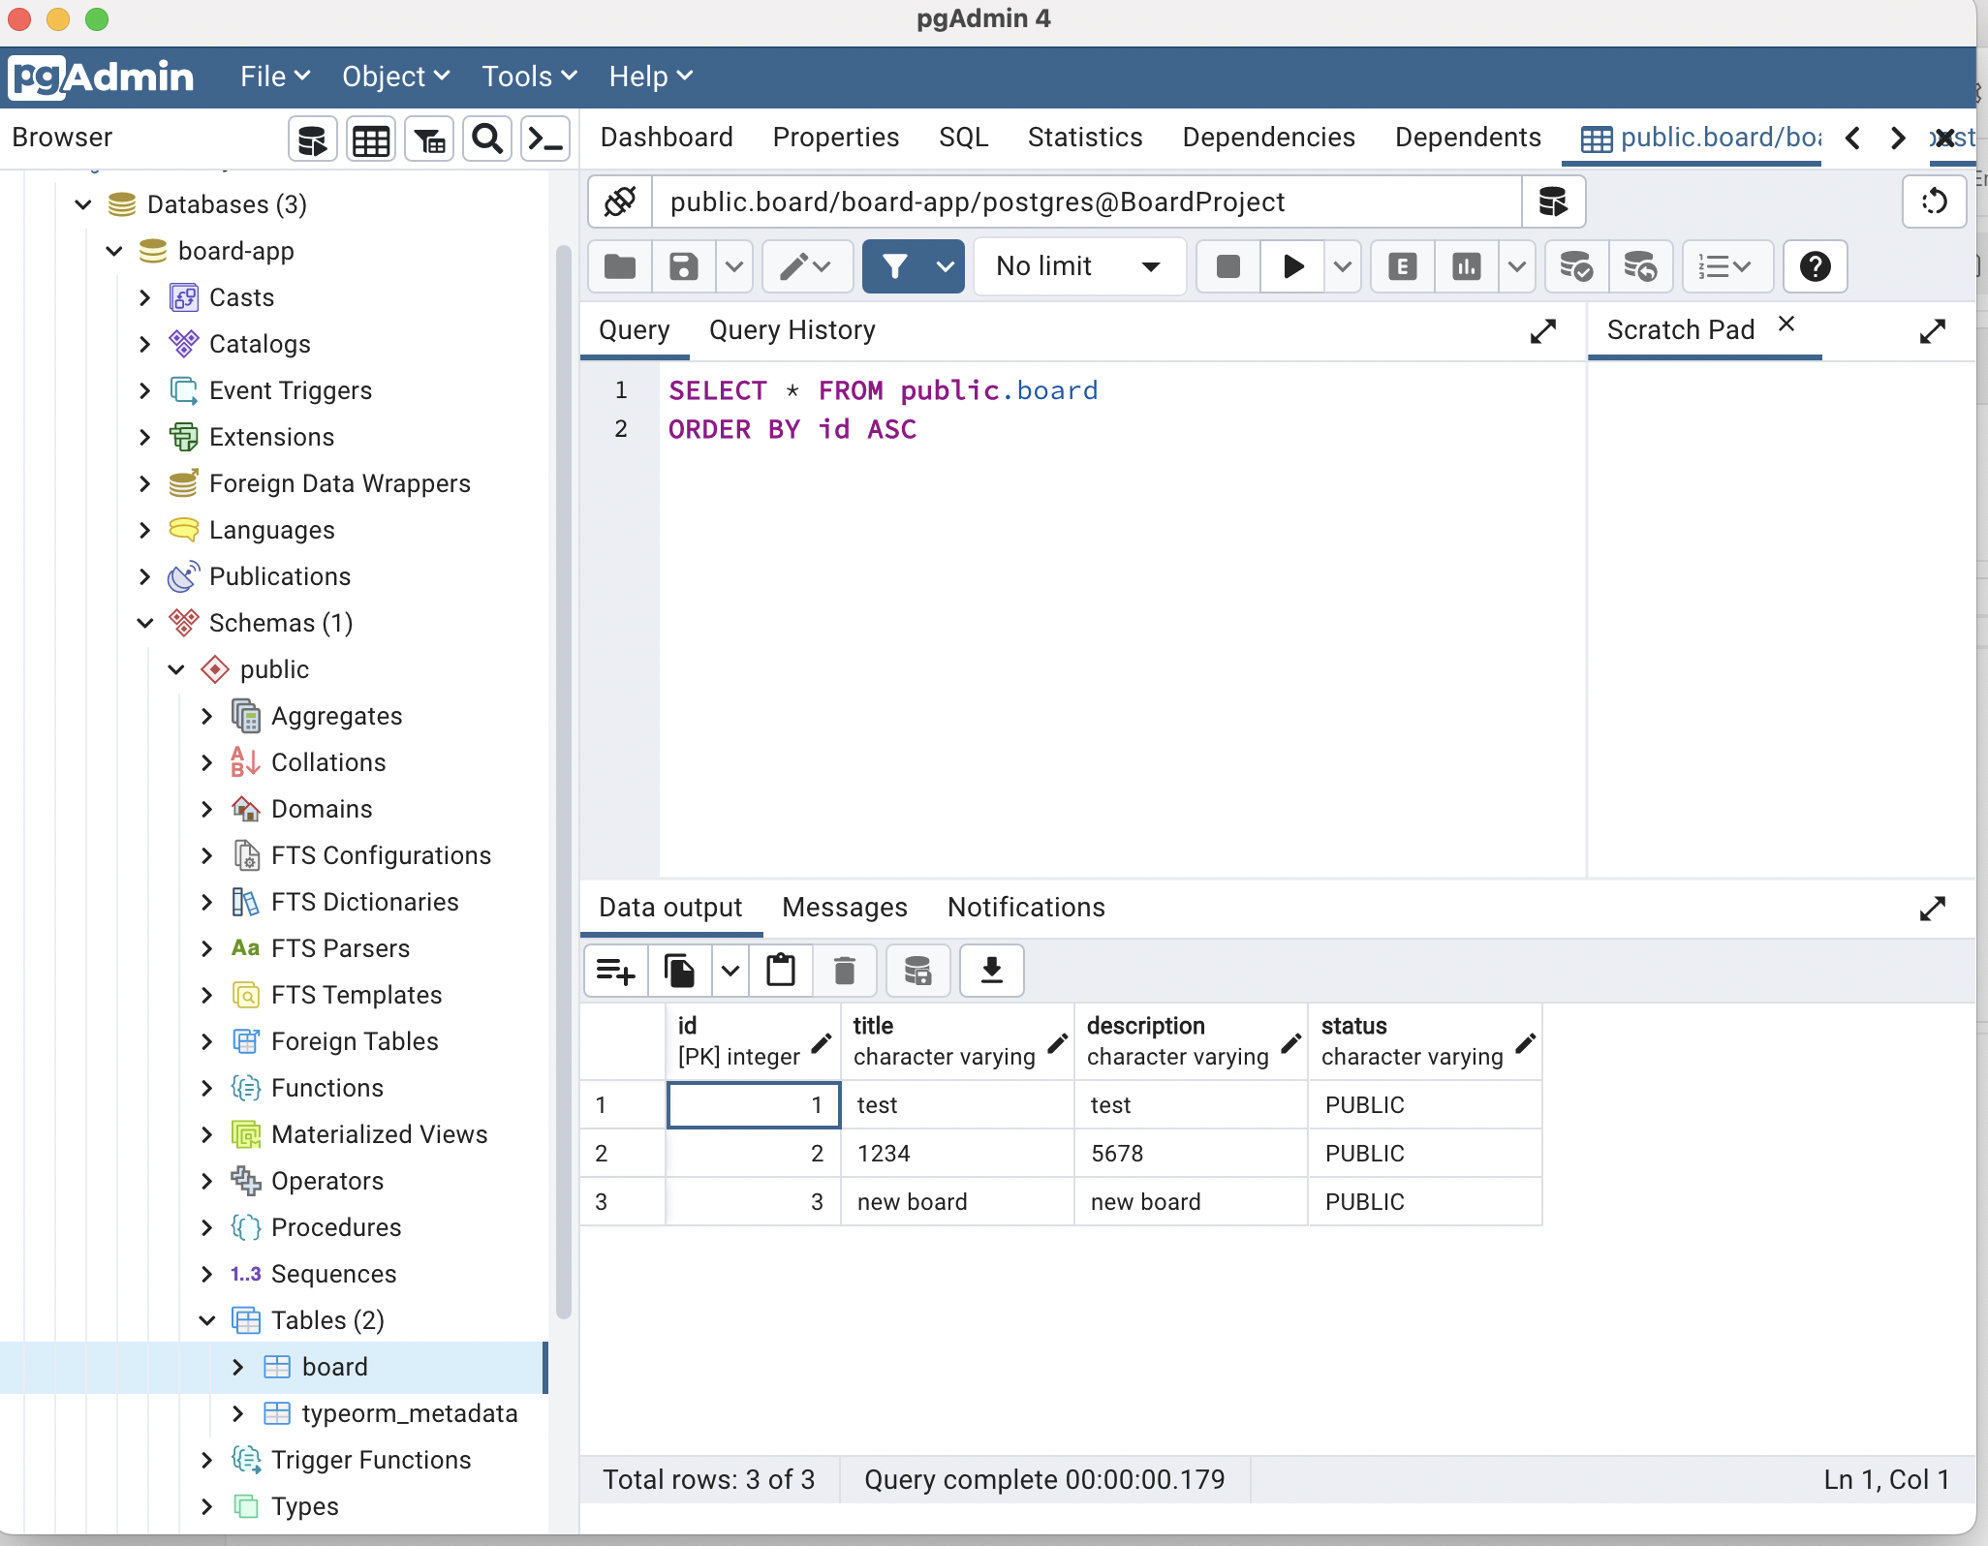The height and width of the screenshot is (1546, 1988).
Task: Expand the typeorm_metadata table node
Action: click(x=238, y=1413)
